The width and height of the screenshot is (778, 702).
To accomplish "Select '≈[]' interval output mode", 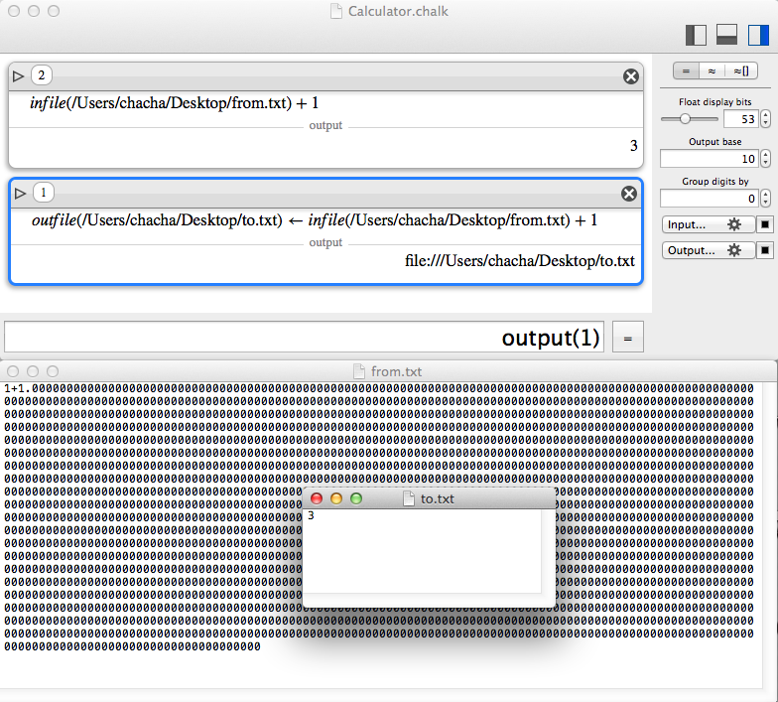I will [741, 71].
